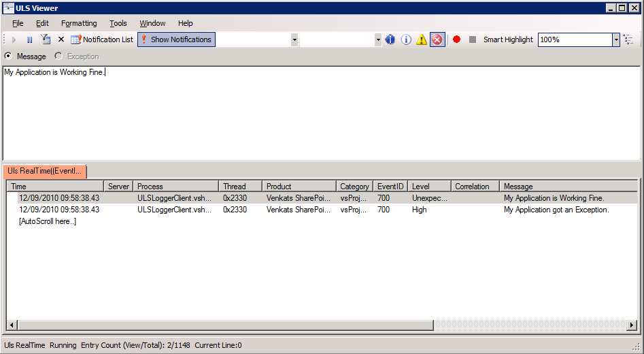Click the play/resume trace icon
This screenshot has height=354, width=644.
click(14, 40)
